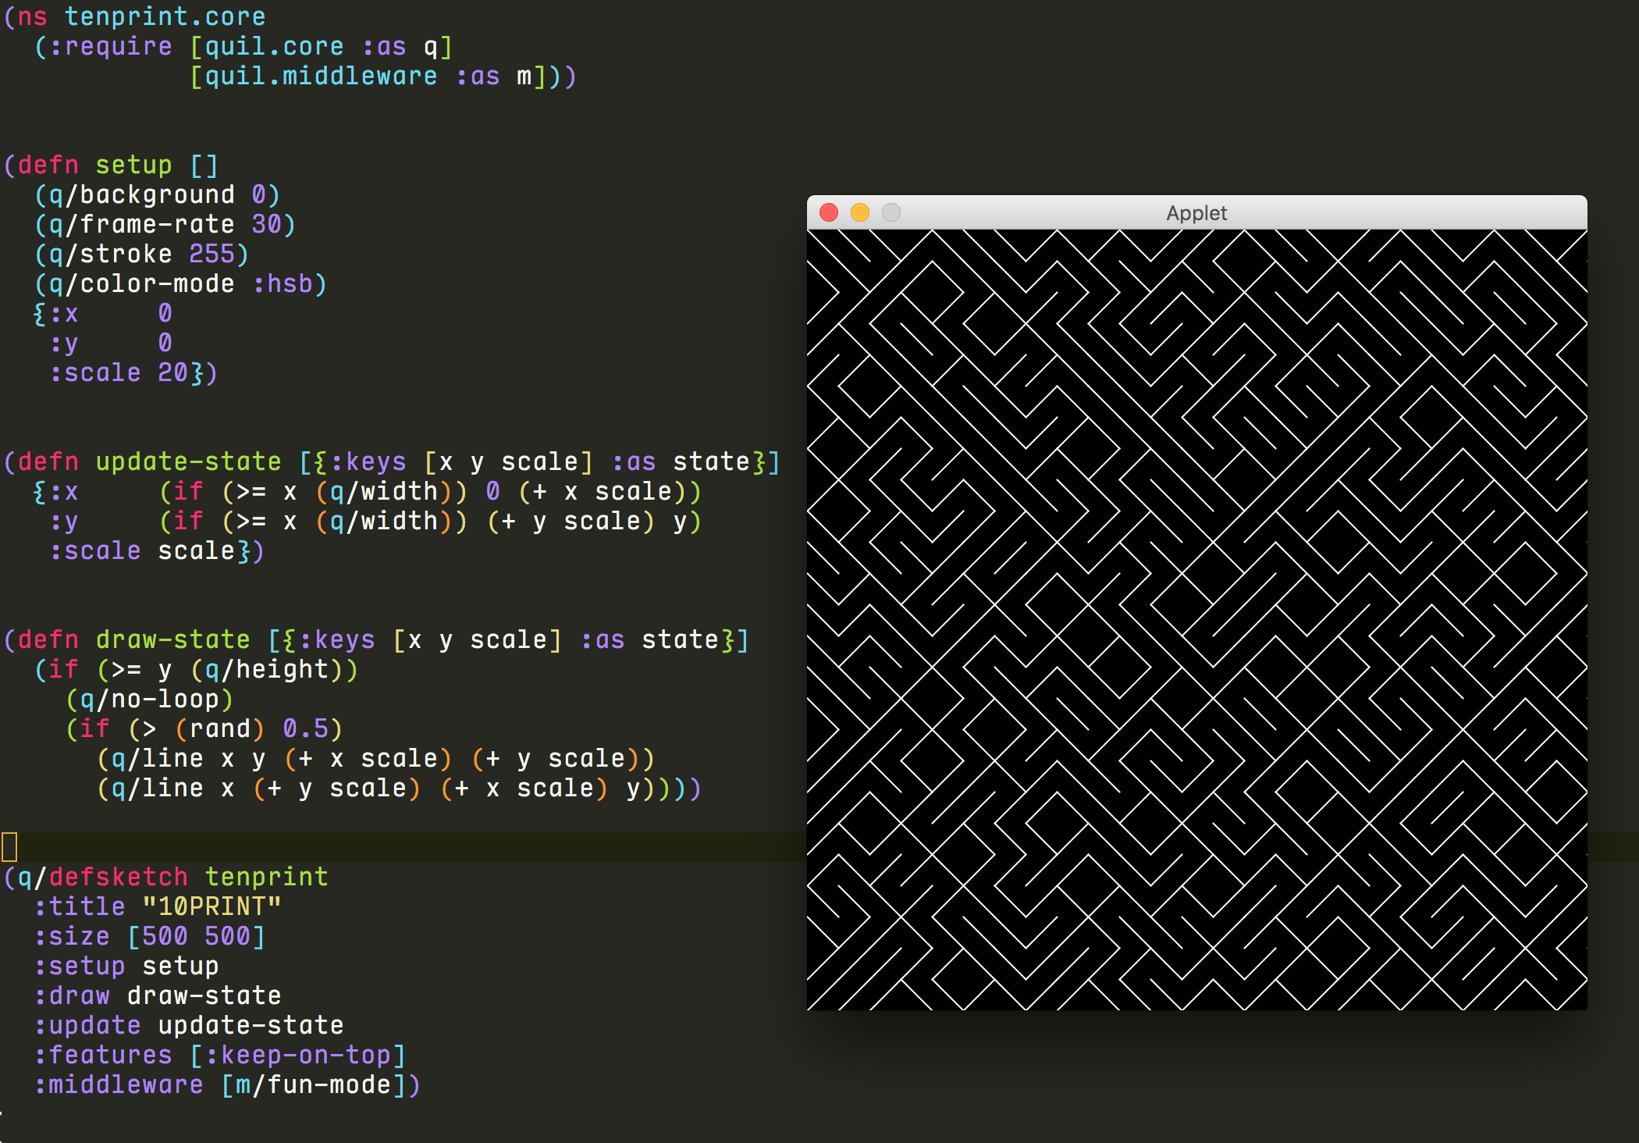
Task: Click the 0.5 threshold after rand
Action: [x=305, y=729]
